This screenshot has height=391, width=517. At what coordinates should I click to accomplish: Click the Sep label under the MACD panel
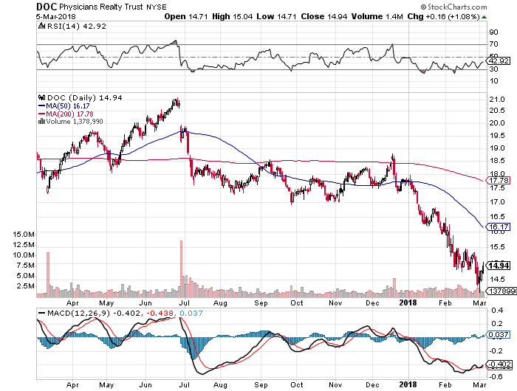261,385
